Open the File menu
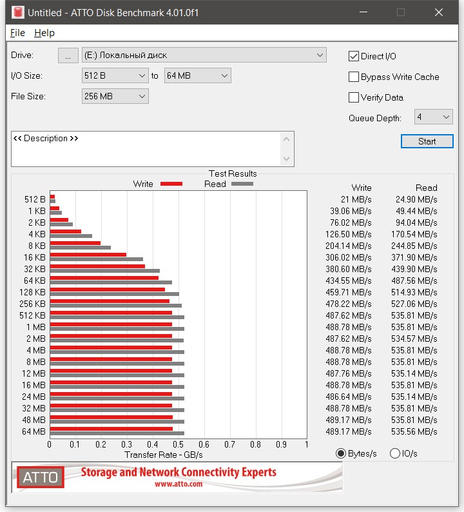 pyautogui.click(x=17, y=33)
